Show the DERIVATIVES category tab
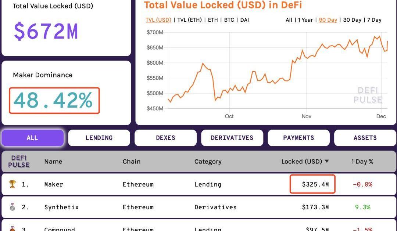397x231 pixels. coord(232,138)
